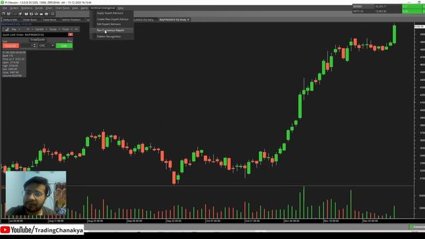The image size is (425, 239).
Task: Open the Funds menu
Action: (x=39, y=8)
